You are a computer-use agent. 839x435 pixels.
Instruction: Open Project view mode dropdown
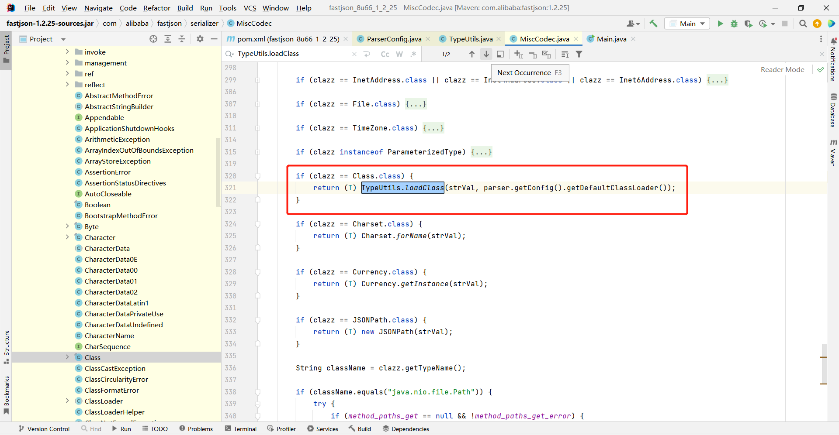[63, 39]
